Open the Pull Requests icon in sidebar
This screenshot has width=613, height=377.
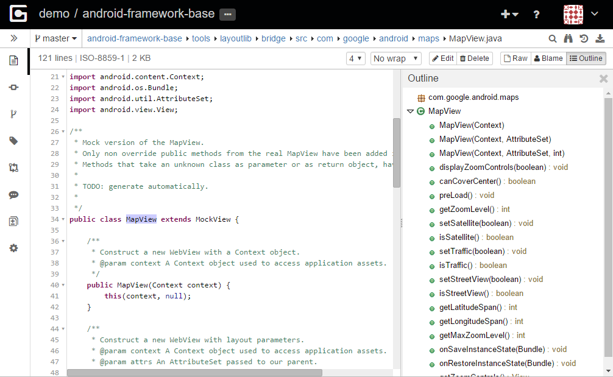pos(13,168)
